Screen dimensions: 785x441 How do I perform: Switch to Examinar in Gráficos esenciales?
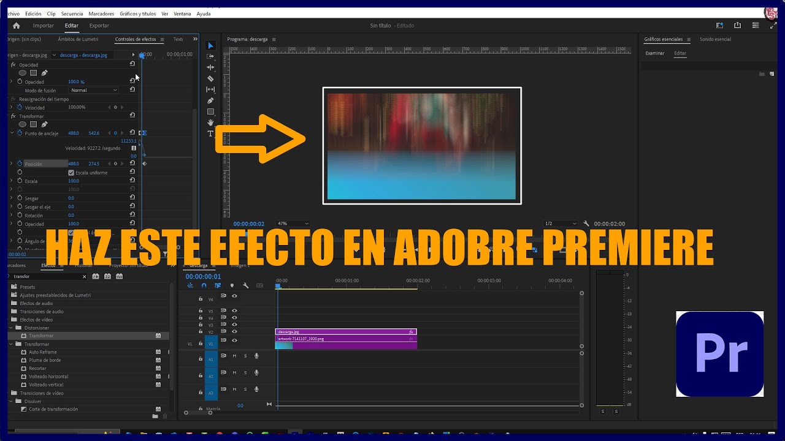654,53
